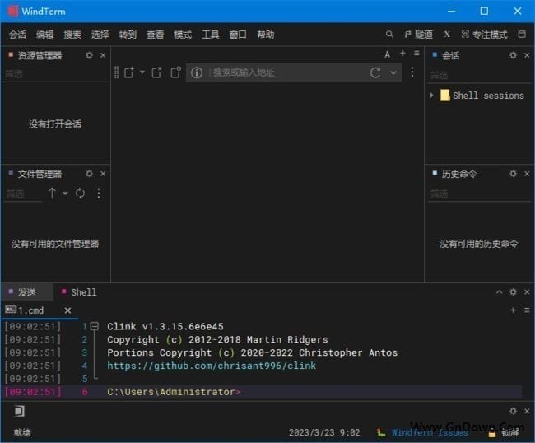Click the refresh icon in 文件管理器
The width and height of the screenshot is (535, 443).
(x=80, y=194)
